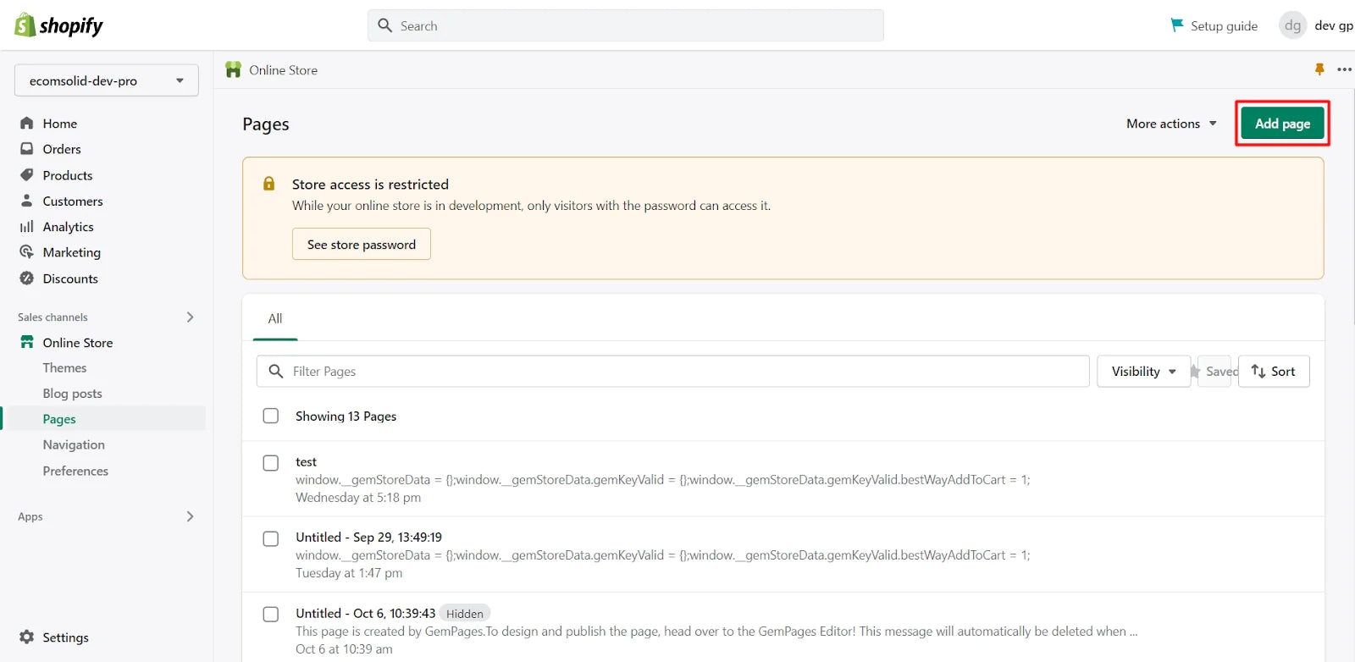
Task: Select Untitled - Oct 6 page checkbox
Action: pos(271,614)
